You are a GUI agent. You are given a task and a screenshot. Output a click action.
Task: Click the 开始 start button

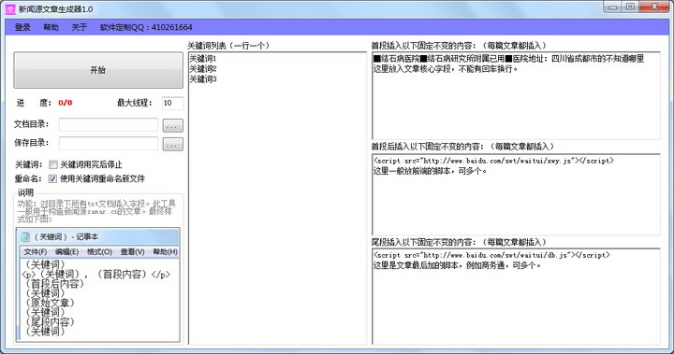(98, 70)
